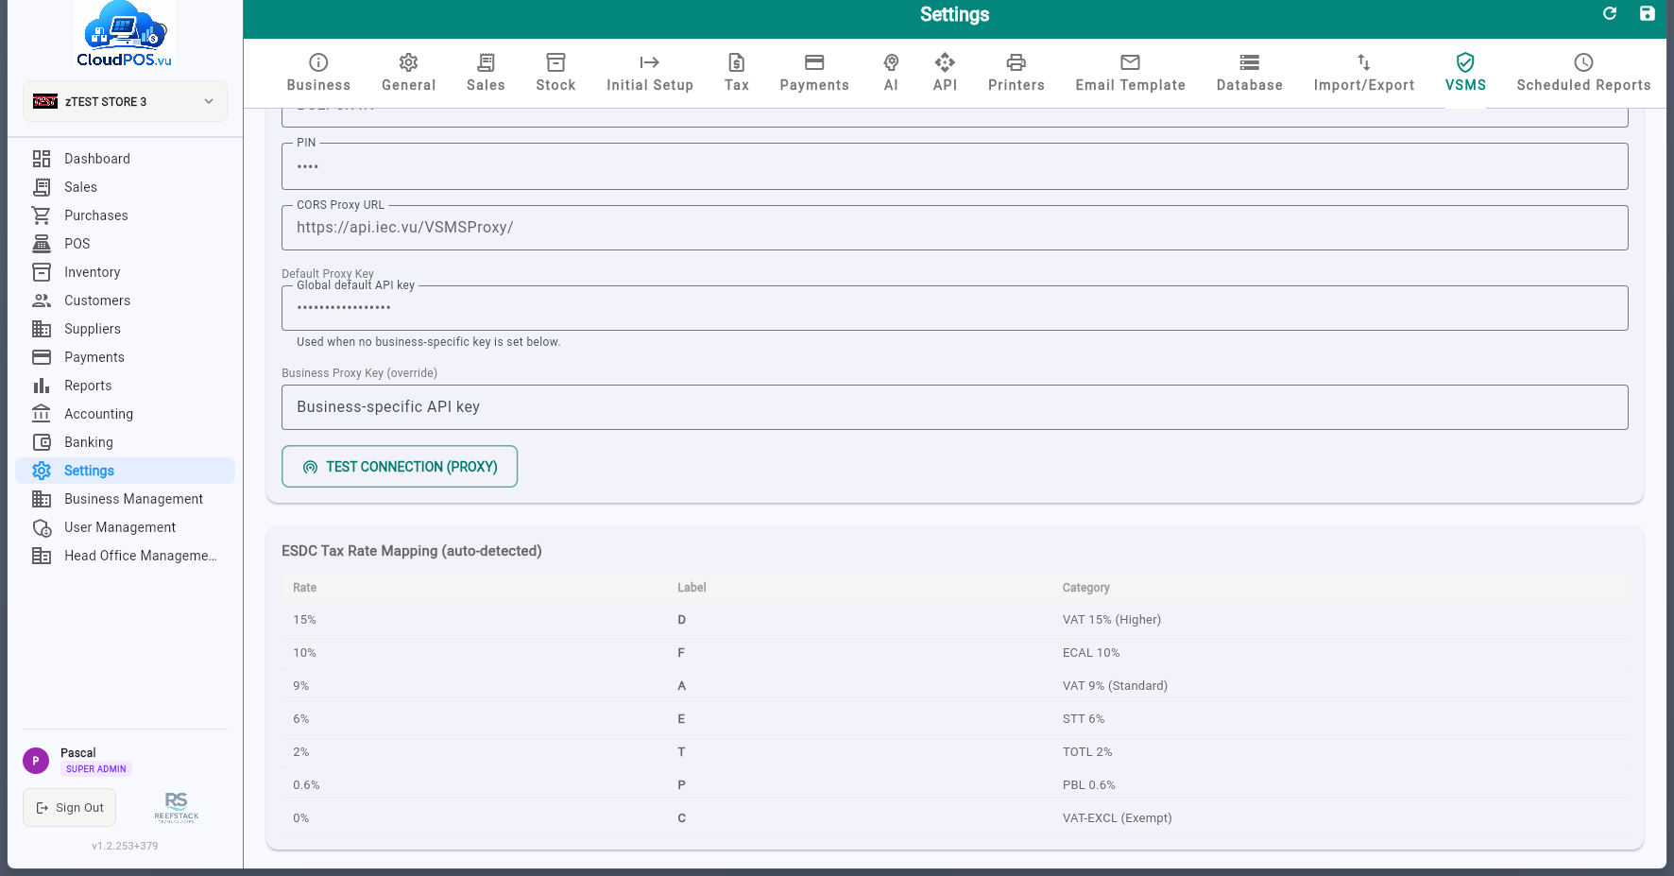Open the Printers tab
The image size is (1674, 876).
click(x=1016, y=74)
